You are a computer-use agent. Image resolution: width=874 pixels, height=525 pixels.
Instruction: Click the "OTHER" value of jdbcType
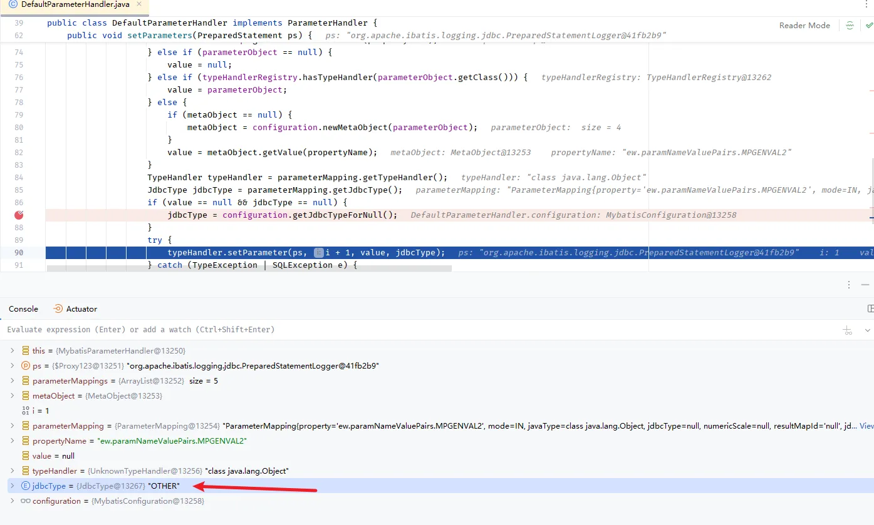[164, 486]
